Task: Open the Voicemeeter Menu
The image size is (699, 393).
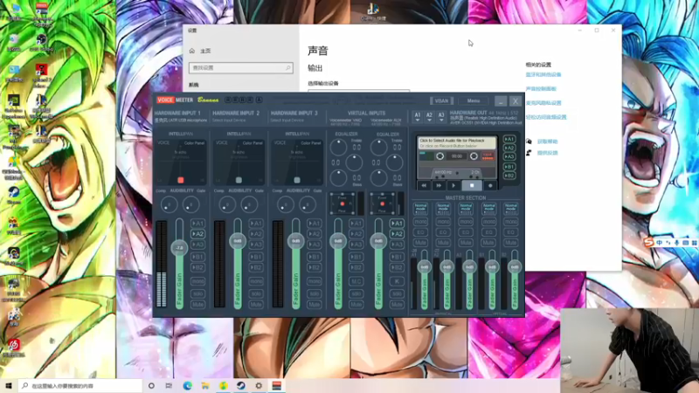Action: pyautogui.click(x=474, y=100)
